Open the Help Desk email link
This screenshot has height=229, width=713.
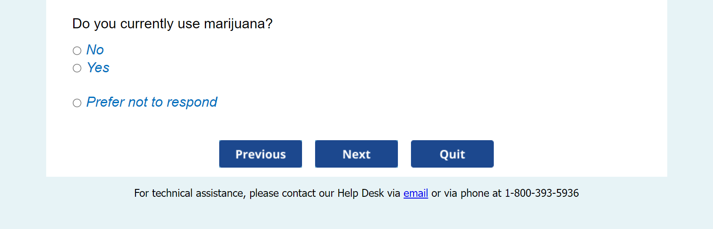415,193
